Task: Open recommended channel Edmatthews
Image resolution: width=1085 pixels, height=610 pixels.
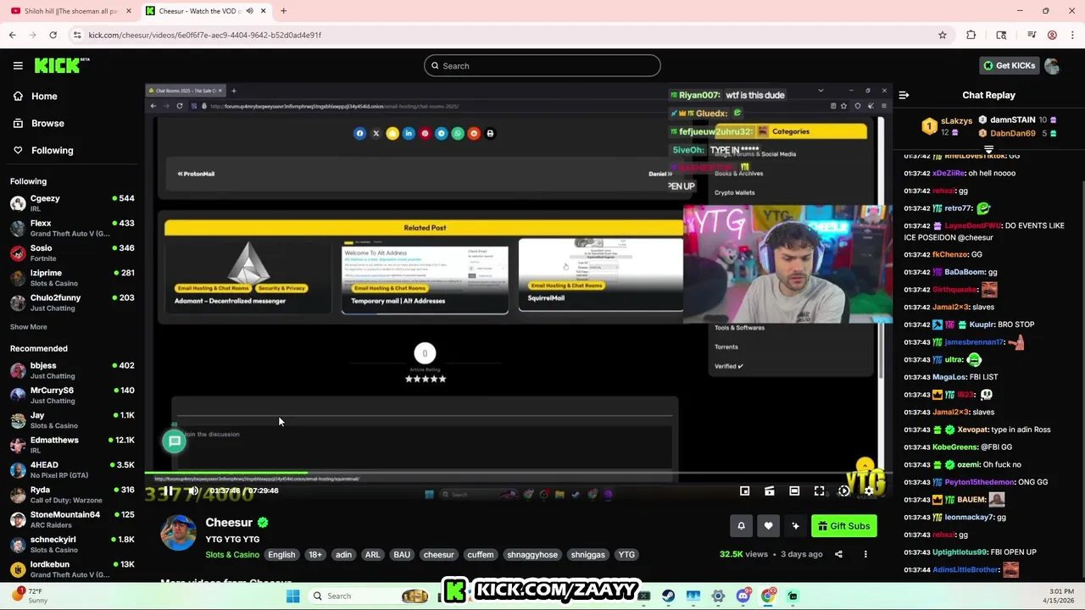Action: (72, 445)
